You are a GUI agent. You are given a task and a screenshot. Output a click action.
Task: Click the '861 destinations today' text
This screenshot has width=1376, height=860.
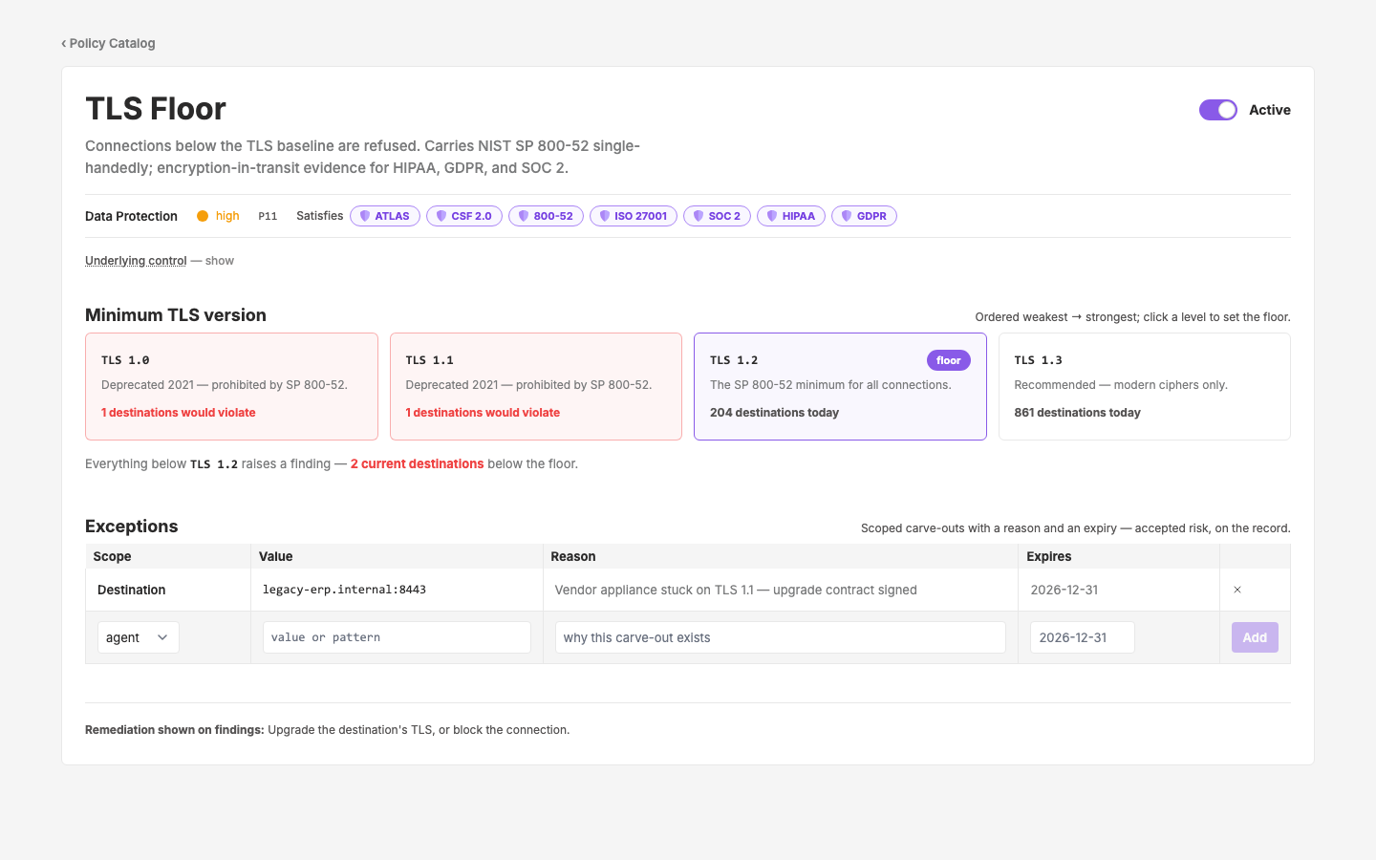pos(1077,413)
